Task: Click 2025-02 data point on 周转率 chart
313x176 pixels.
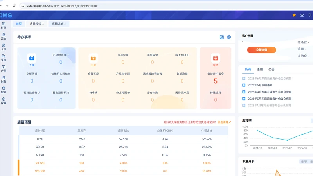Action: (287, 140)
